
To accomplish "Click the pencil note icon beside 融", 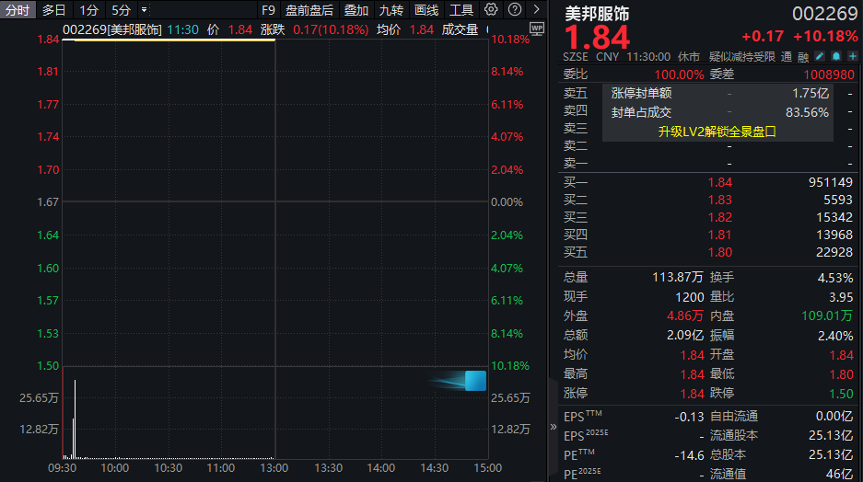I will tap(819, 56).
